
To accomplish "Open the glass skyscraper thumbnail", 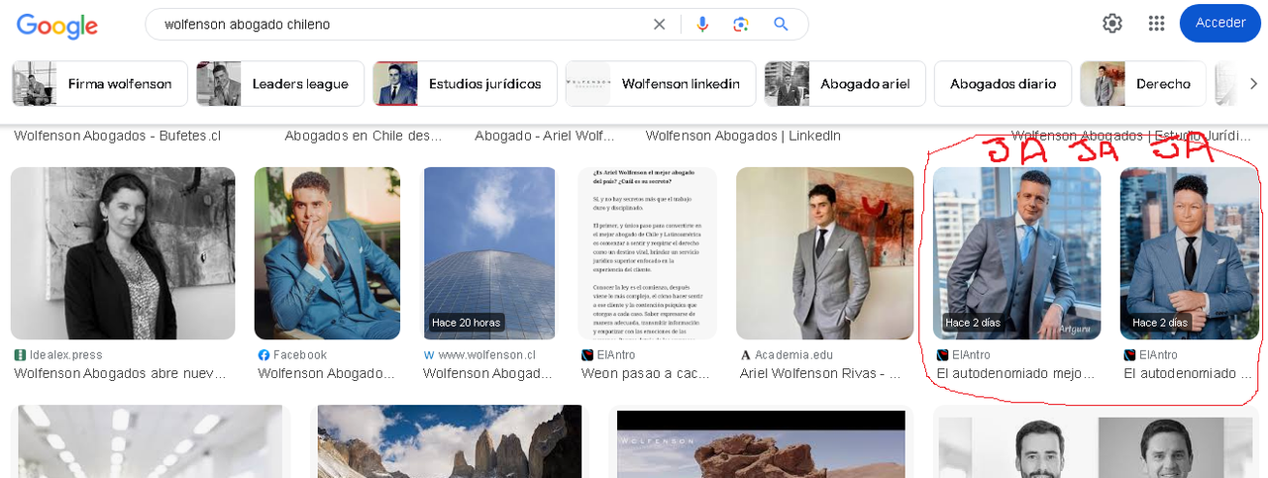I will tap(489, 253).
